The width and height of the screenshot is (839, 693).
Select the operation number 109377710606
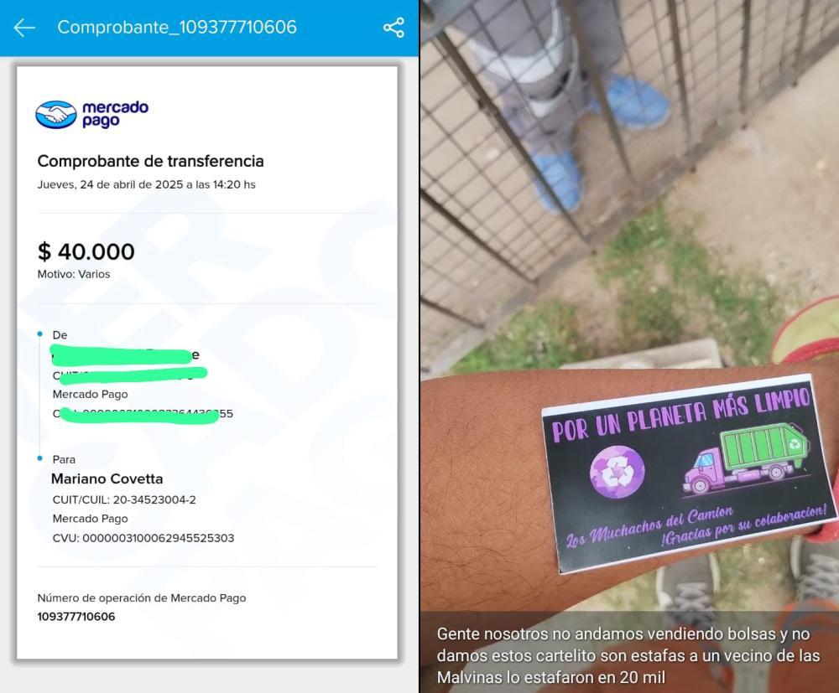(76, 617)
